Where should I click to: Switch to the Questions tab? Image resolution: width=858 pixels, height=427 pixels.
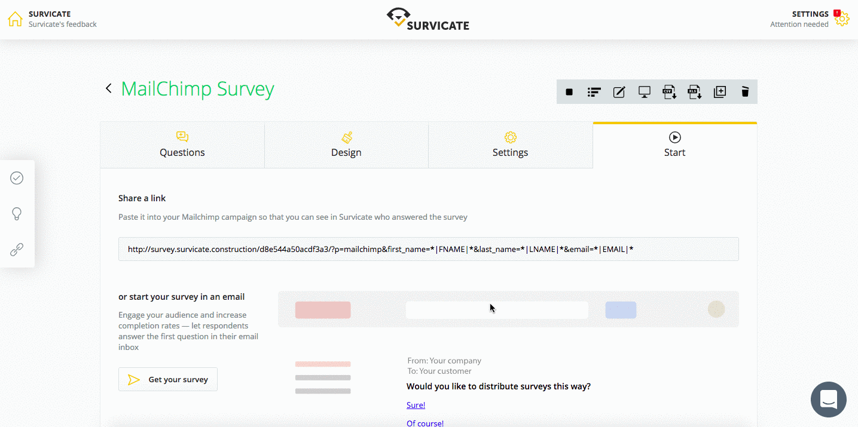pos(182,145)
